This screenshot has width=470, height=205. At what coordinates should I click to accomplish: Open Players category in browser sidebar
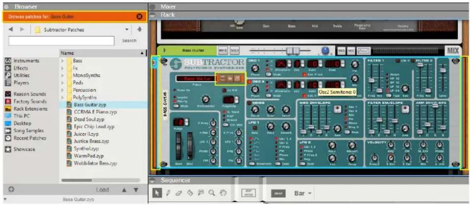click(17, 83)
